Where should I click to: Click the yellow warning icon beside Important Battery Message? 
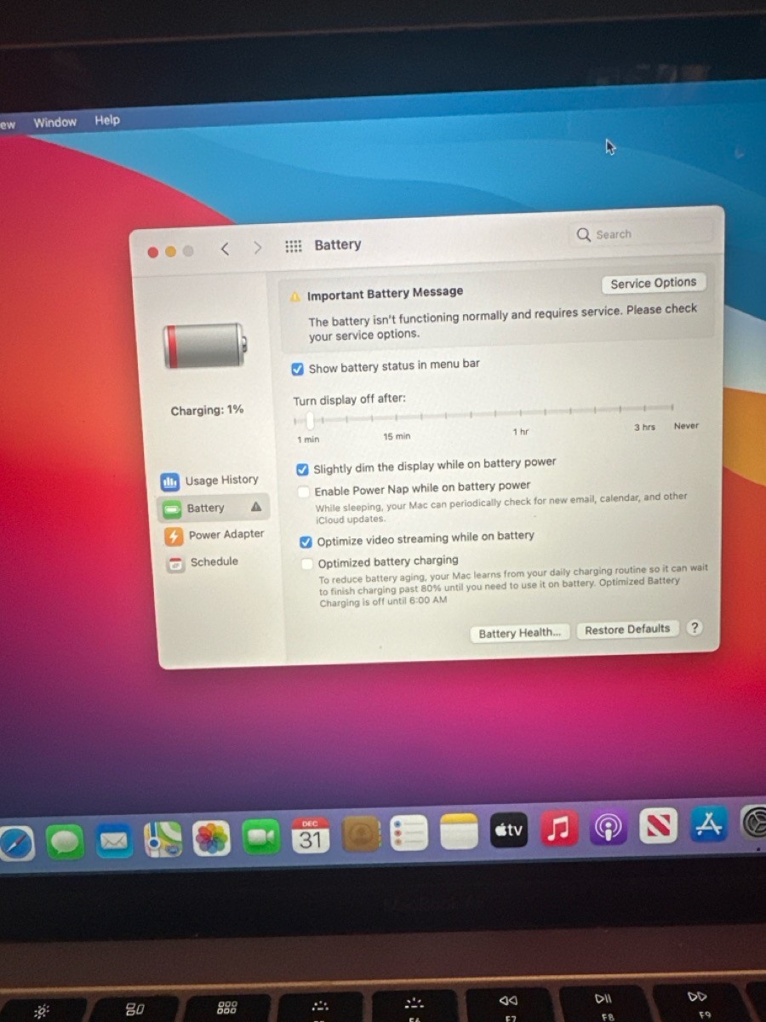295,296
